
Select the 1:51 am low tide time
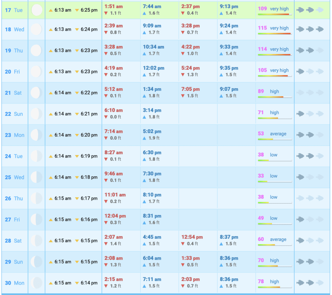[114, 7]
